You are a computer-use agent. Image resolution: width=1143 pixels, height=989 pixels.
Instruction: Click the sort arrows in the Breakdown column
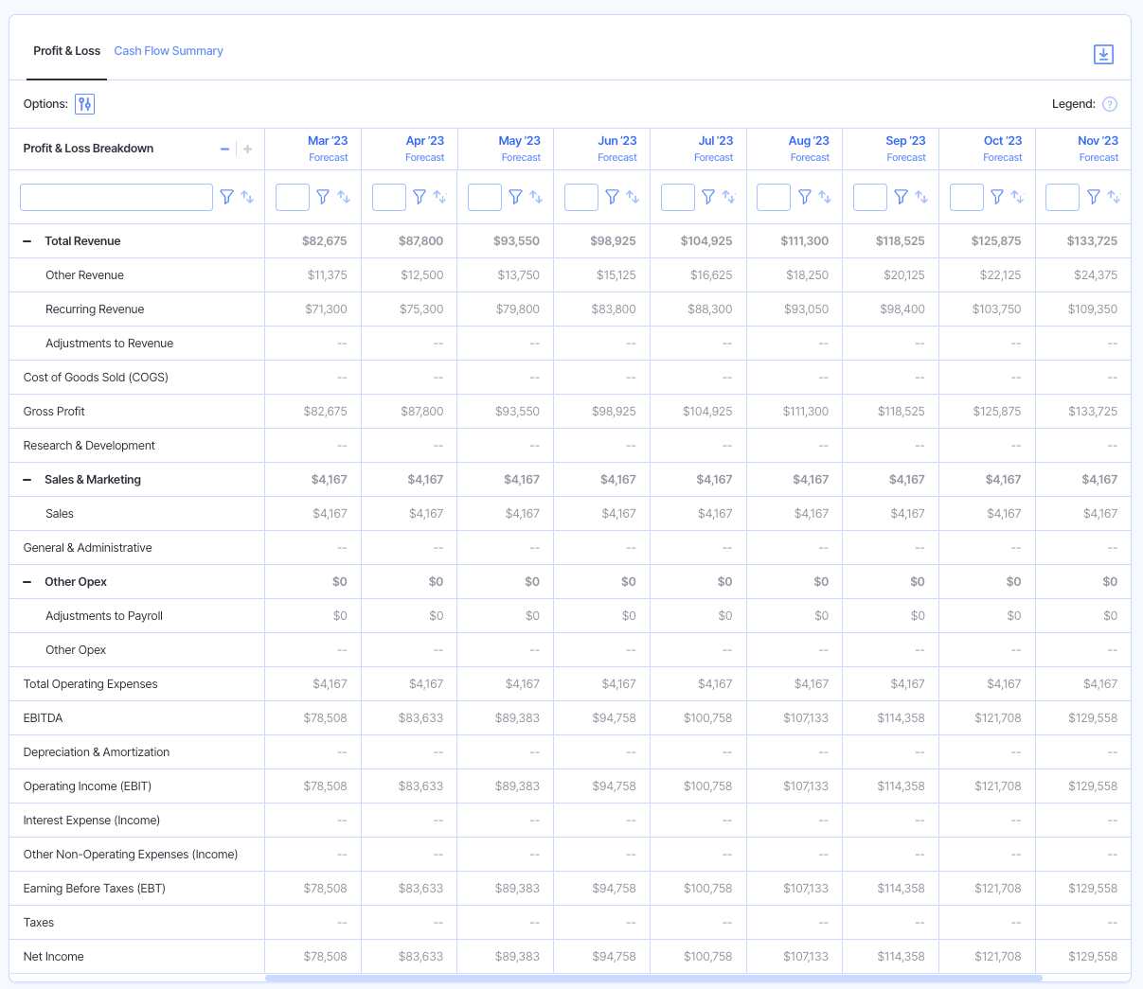pyautogui.click(x=247, y=197)
